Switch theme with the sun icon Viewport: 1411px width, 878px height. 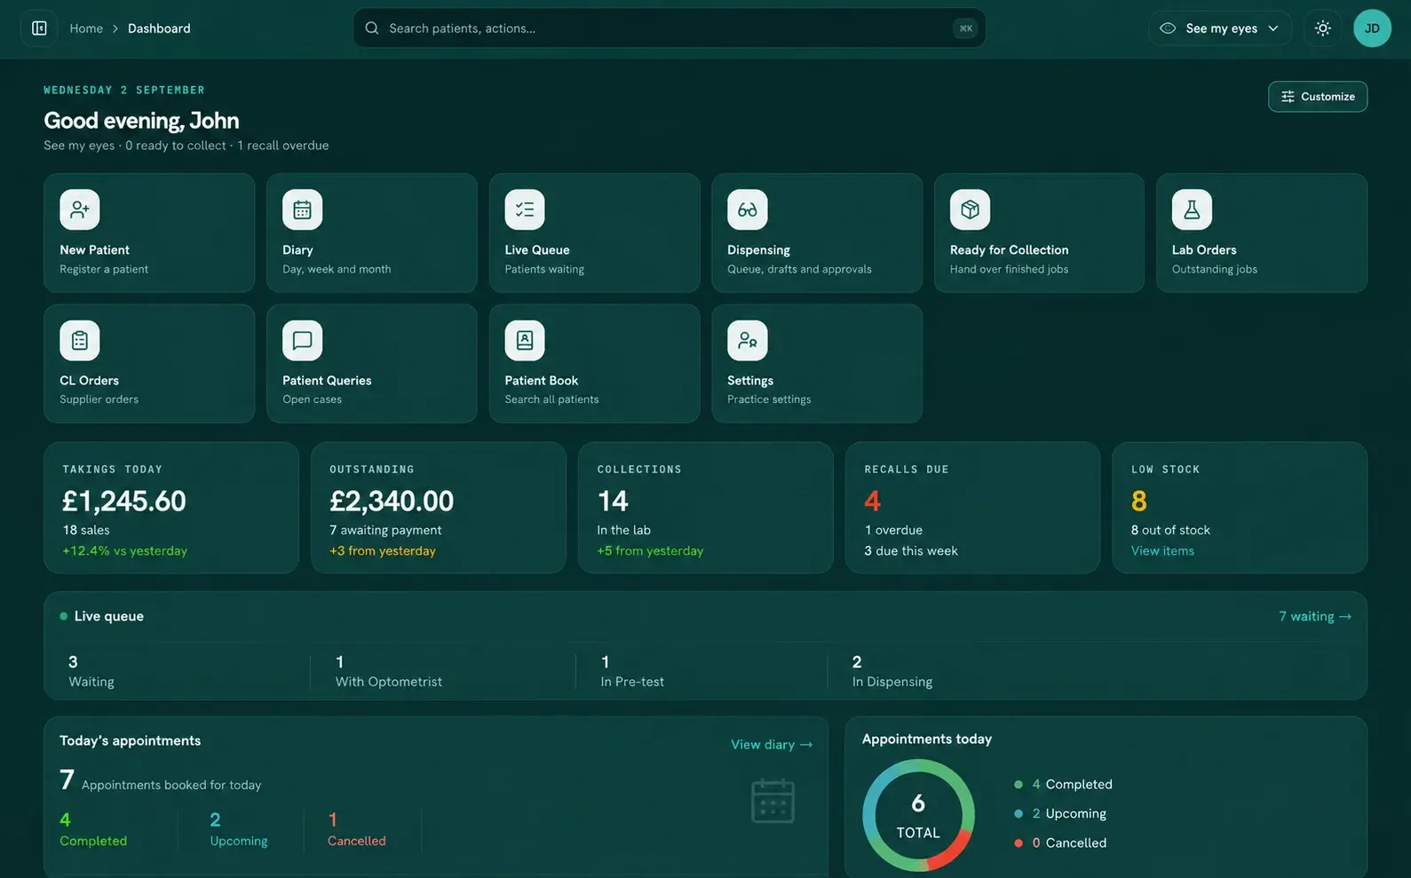(1322, 28)
